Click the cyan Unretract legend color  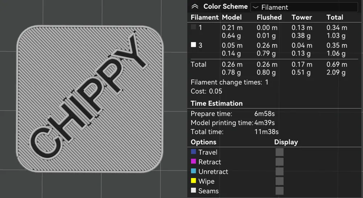point(193,171)
